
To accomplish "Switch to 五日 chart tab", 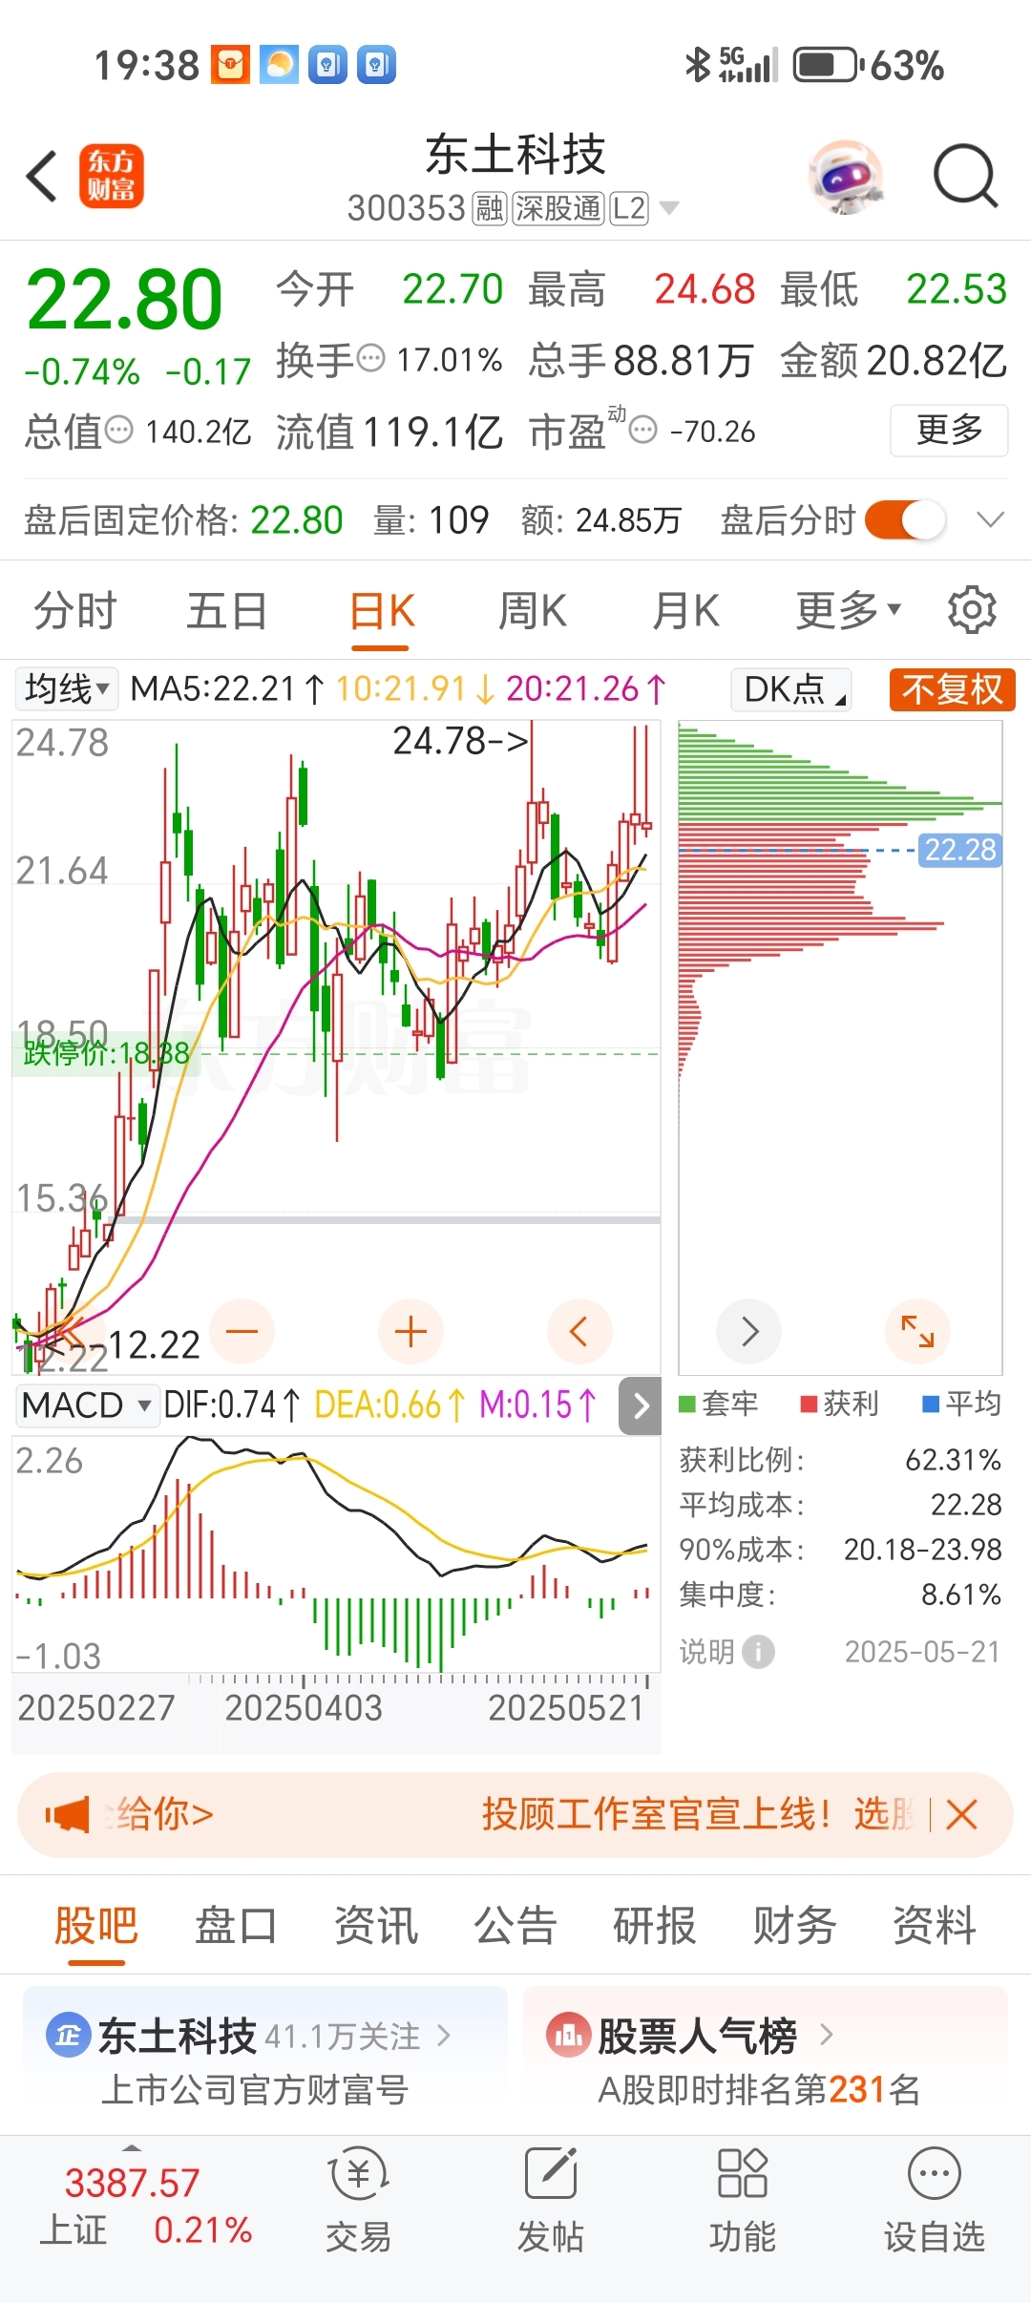I will (x=227, y=611).
